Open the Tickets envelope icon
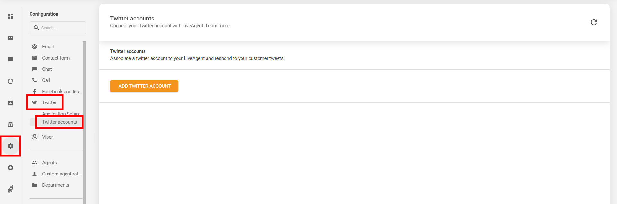 pyautogui.click(x=11, y=38)
